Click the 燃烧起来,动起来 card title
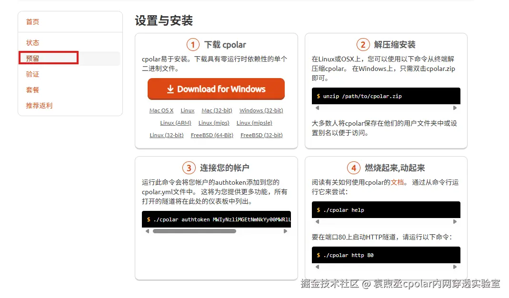The image size is (509, 298). pyautogui.click(x=395, y=168)
